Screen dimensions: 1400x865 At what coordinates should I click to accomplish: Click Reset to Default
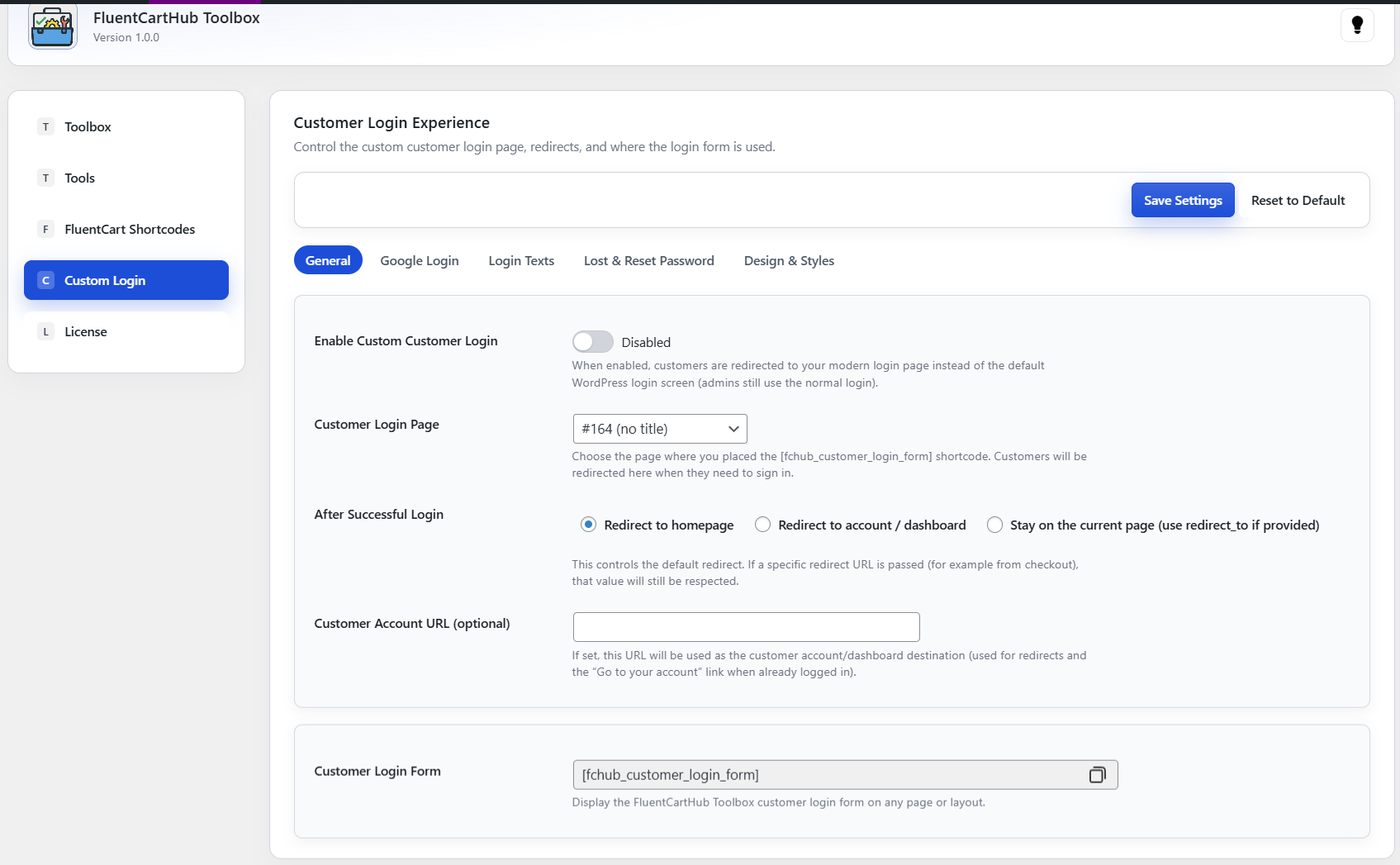point(1298,201)
